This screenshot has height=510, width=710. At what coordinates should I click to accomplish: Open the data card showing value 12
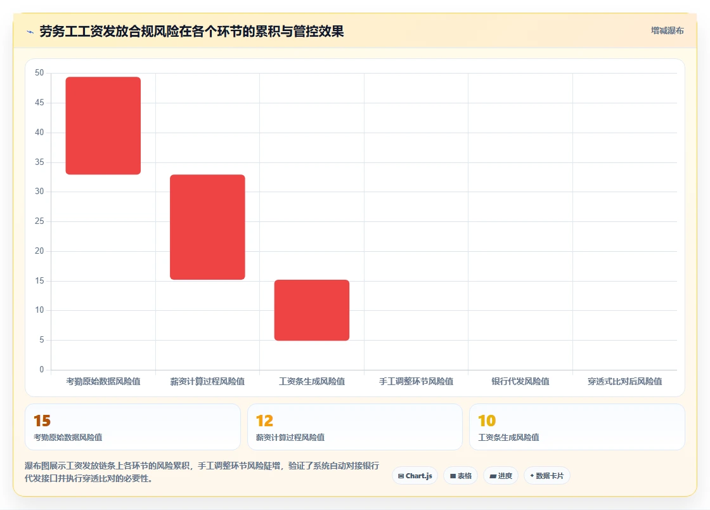354,427
